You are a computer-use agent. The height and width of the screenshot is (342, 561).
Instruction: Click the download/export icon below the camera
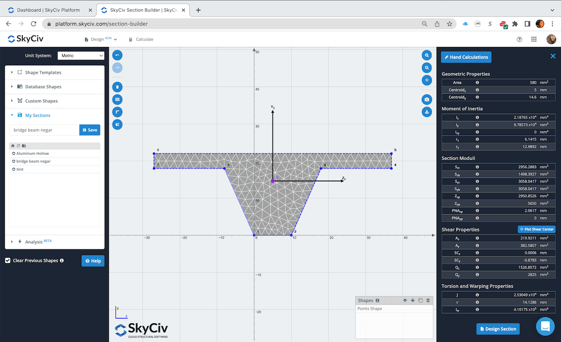click(427, 112)
